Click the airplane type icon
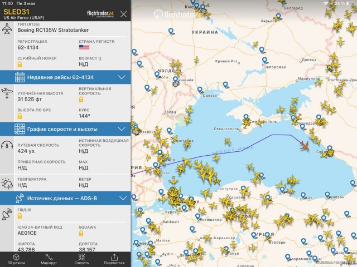Image resolution: width=357 pixels, height=267 pixels. pyautogui.click(x=7, y=29)
